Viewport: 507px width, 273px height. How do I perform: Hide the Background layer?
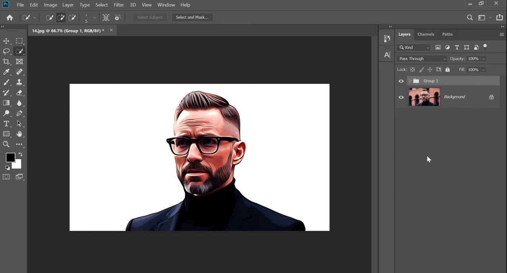[401, 97]
